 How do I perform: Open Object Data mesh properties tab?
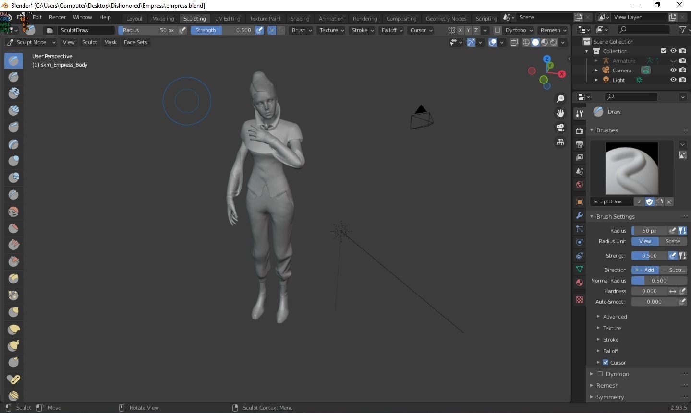pos(580,269)
